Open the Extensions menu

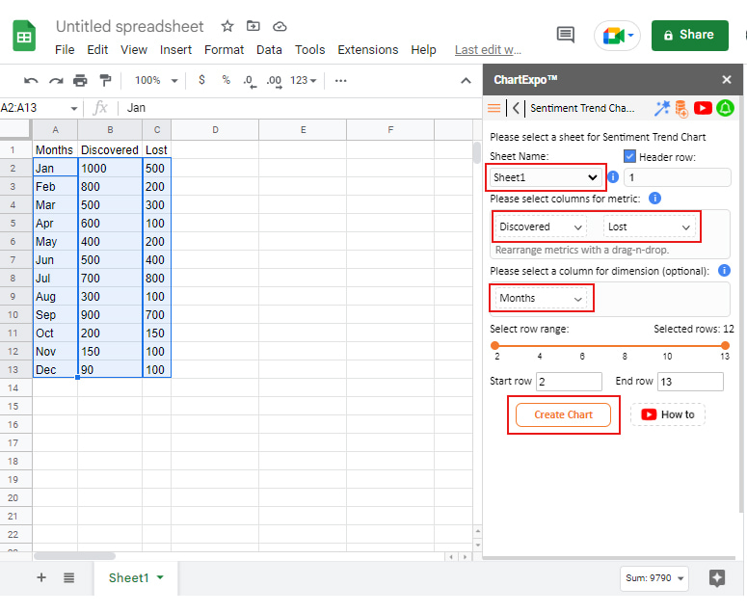368,49
